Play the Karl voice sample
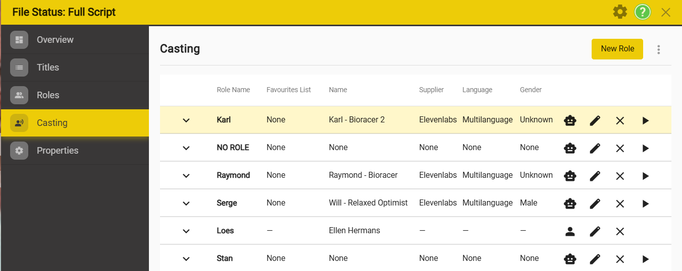This screenshot has width=682, height=271. (x=646, y=120)
